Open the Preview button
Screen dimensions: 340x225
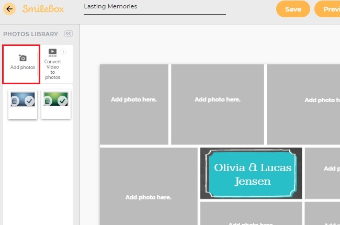point(328,9)
